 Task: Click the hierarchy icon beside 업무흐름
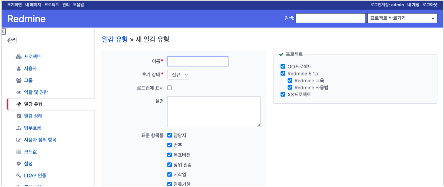[19, 128]
